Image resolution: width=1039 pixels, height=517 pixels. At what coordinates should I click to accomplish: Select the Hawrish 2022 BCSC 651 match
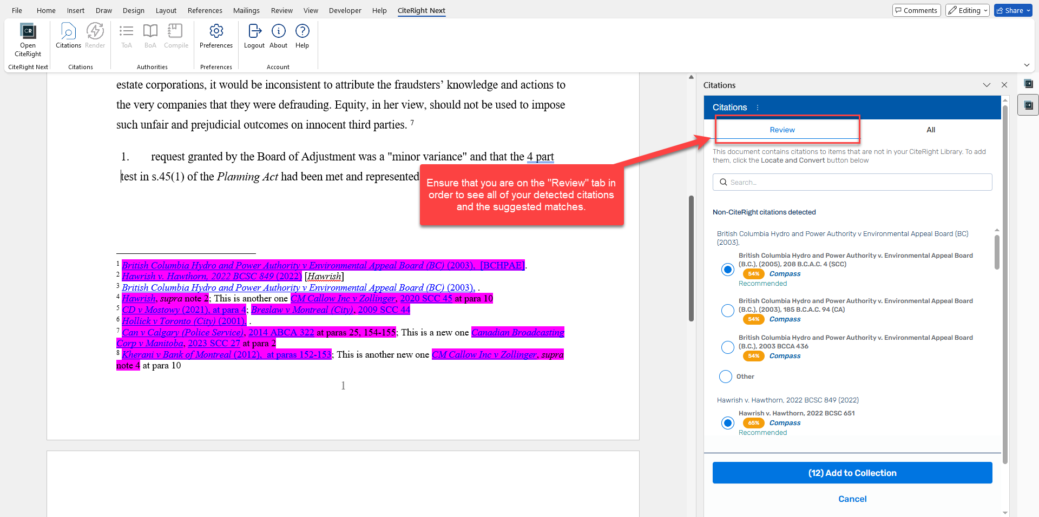pyautogui.click(x=728, y=423)
